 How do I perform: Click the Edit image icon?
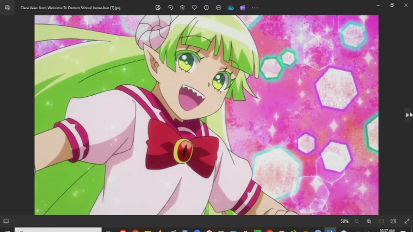(x=158, y=8)
